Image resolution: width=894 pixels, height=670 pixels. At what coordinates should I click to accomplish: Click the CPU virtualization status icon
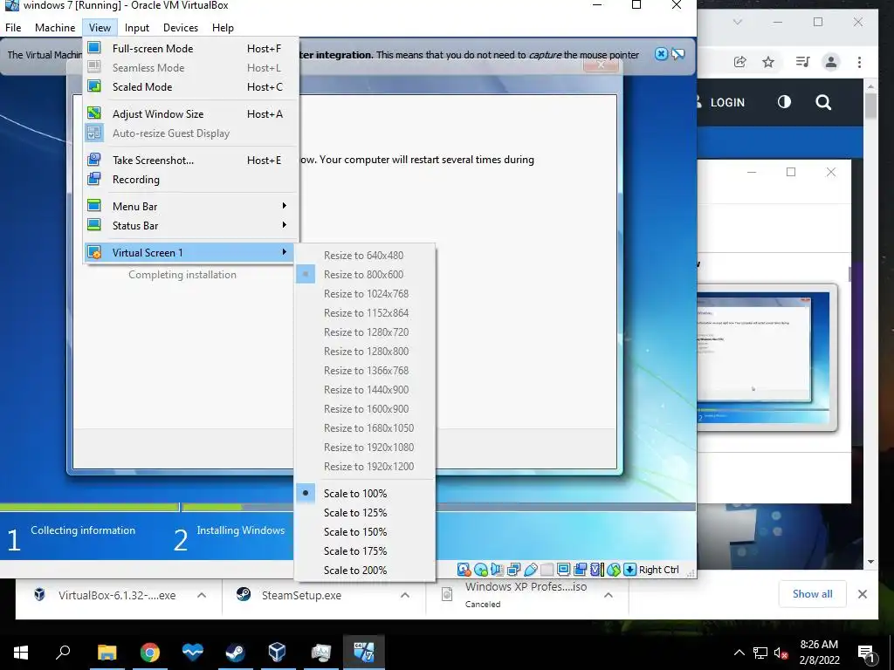[597, 569]
